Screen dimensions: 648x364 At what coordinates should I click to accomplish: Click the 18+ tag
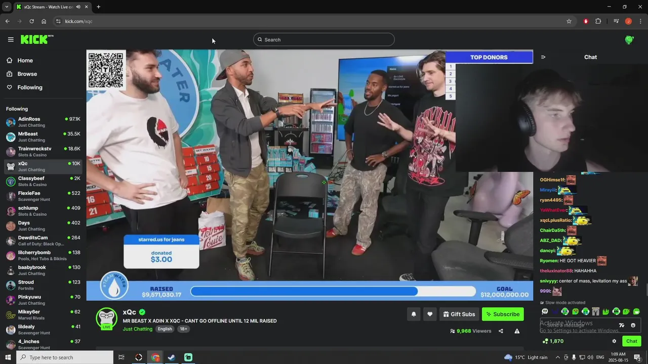[x=183, y=329]
